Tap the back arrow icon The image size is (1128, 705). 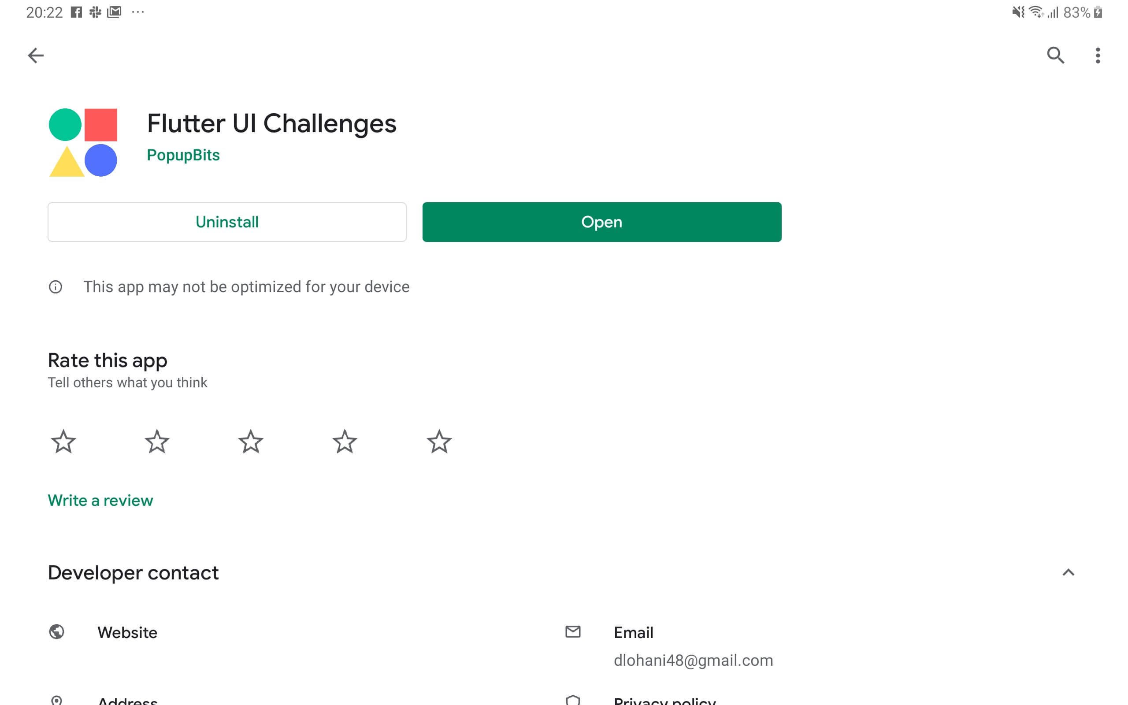(x=35, y=56)
